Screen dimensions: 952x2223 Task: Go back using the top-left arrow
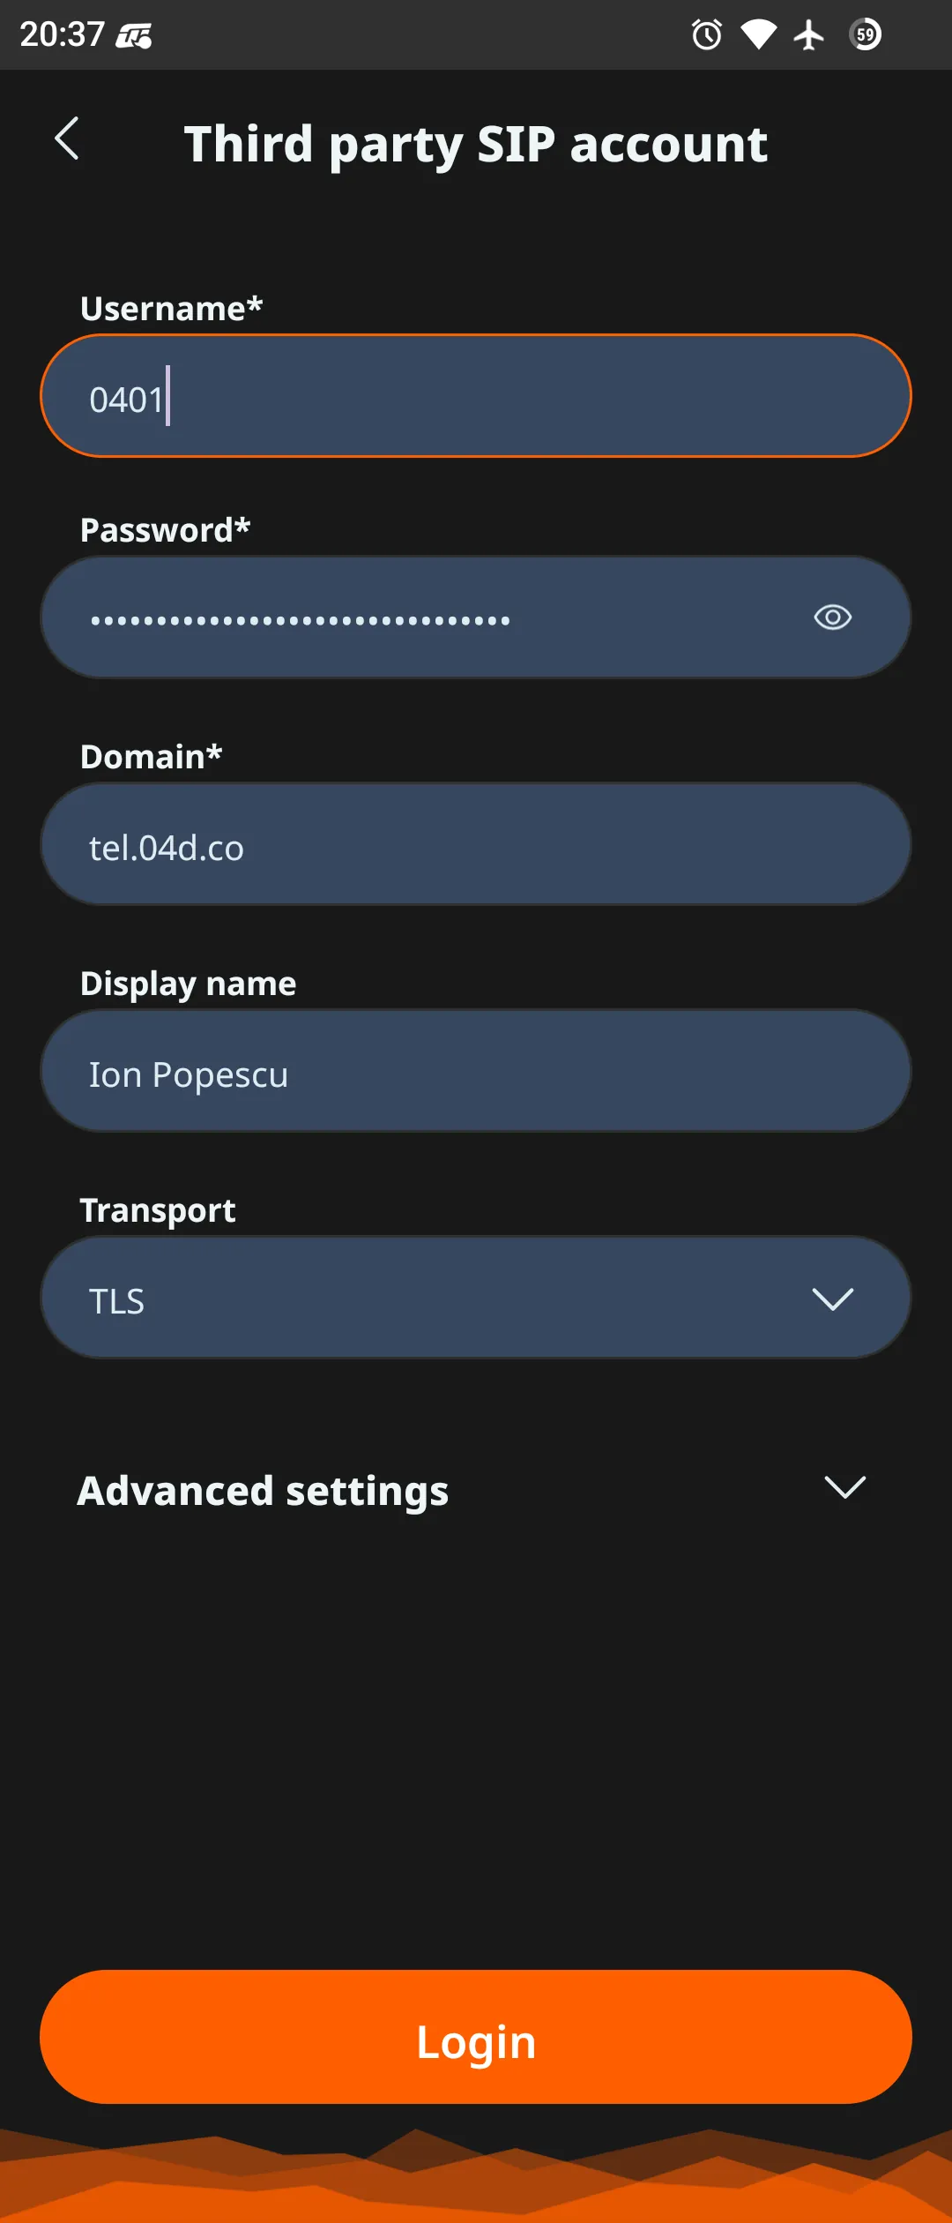click(x=67, y=139)
